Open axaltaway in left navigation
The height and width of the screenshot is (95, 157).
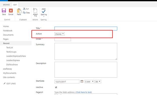(x=8, y=69)
